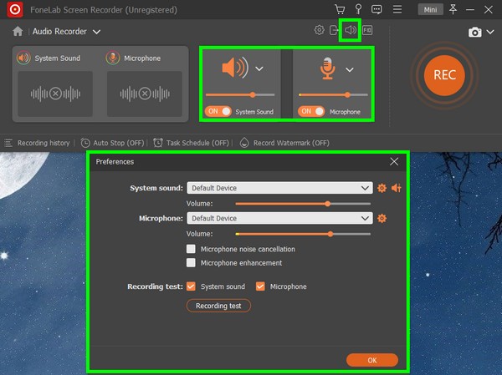Expand the arrow next to camera icon
The width and height of the screenshot is (502, 375).
[x=490, y=32]
